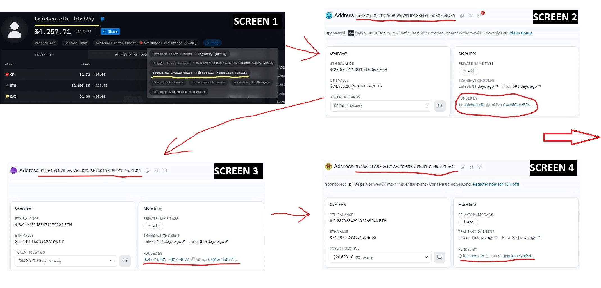Image resolution: width=601 pixels, height=288 pixels.
Task: Open comments icon with red notification badge
Action: [x=479, y=15]
